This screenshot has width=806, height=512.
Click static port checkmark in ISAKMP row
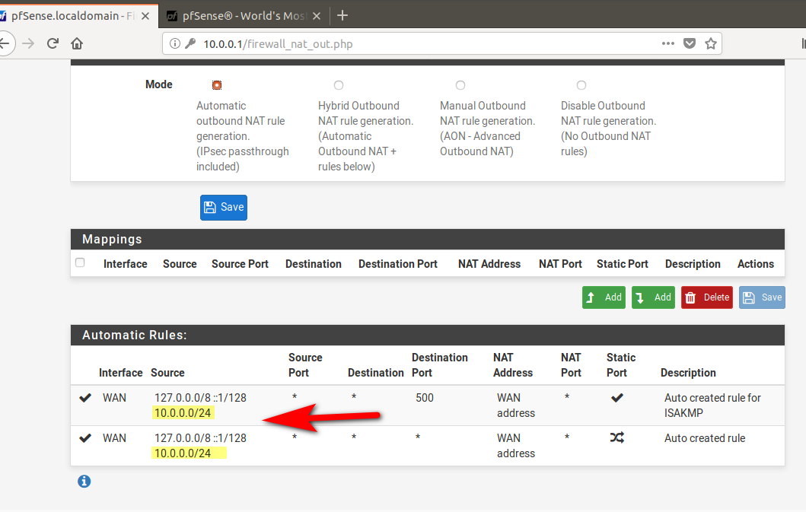tap(617, 397)
